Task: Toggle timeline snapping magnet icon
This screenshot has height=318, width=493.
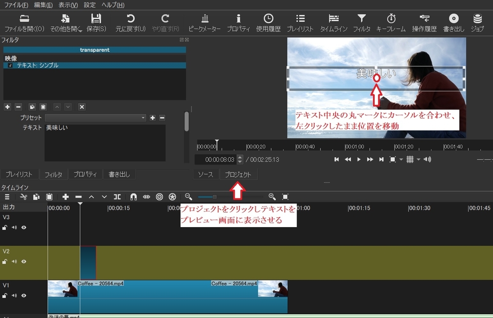Action: click(134, 197)
